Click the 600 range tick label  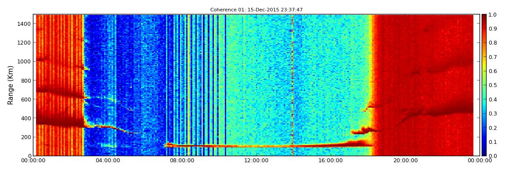(25, 99)
